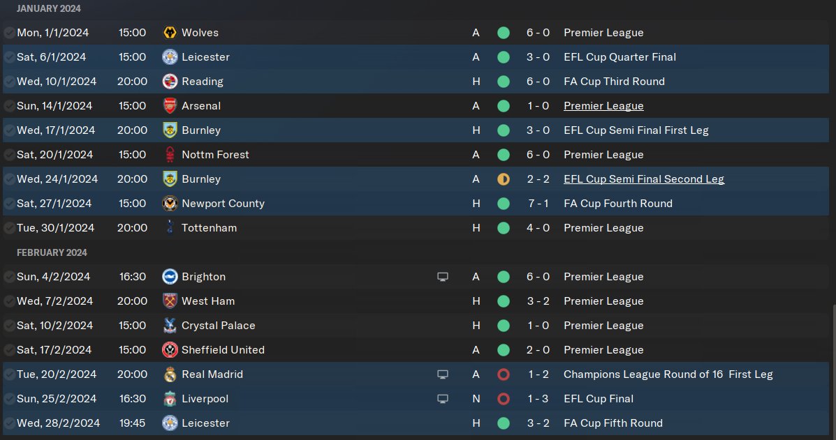
Task: Open Champions League Round of 16 First Leg
Action: [668, 374]
